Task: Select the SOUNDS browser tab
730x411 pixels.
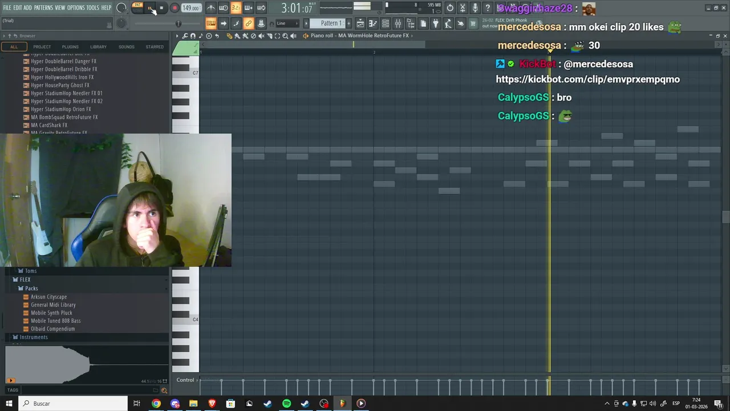Action: pyautogui.click(x=127, y=47)
